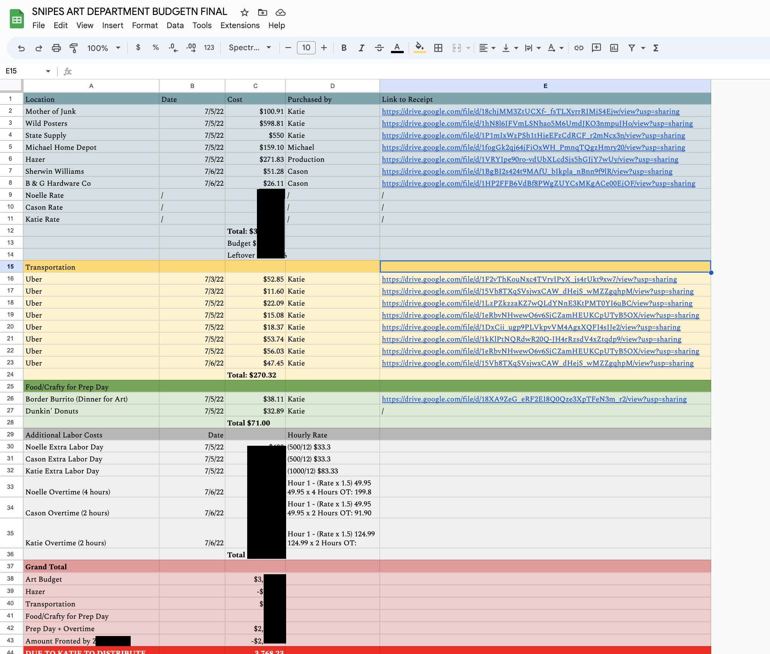Expand the font family dropdown
Viewport: 770px width, 654px height.
(x=250, y=48)
